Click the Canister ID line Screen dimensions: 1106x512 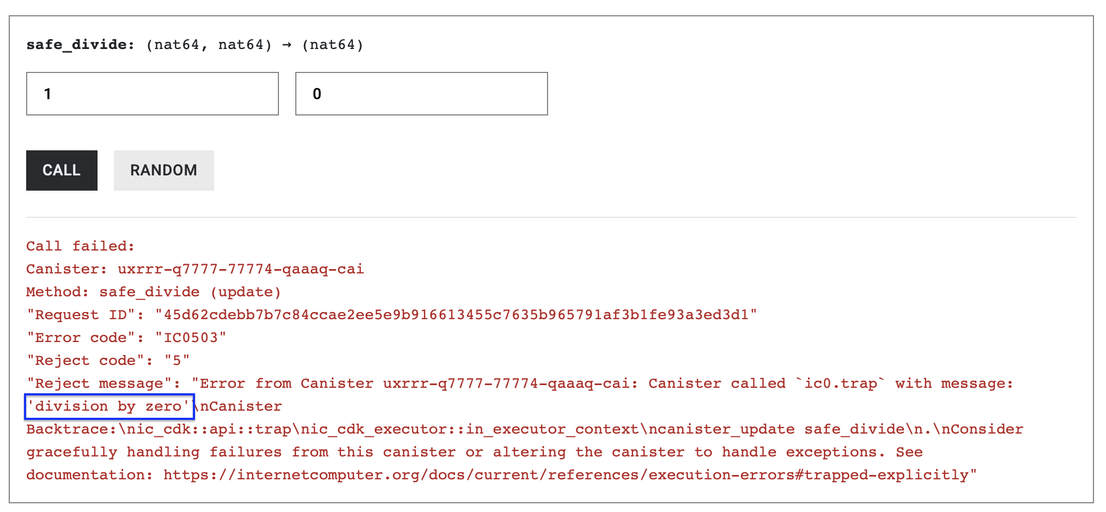click(195, 269)
